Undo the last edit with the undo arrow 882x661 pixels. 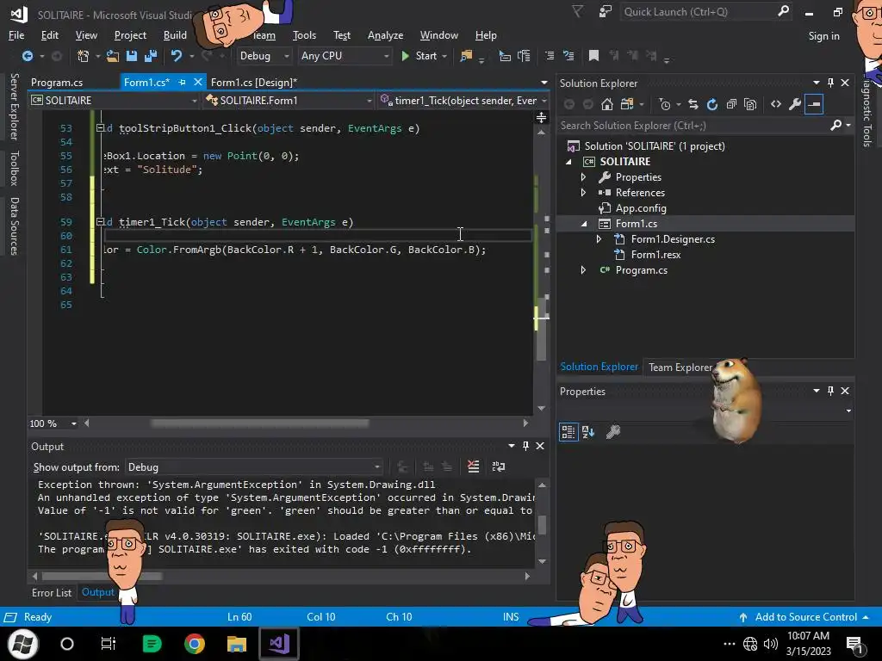point(177,56)
